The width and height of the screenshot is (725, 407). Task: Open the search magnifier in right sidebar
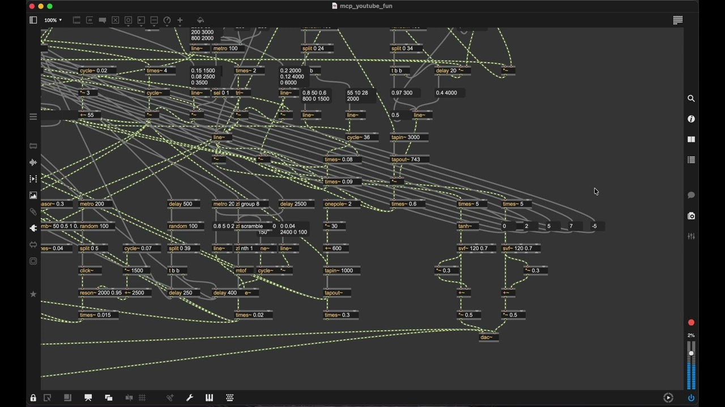click(x=691, y=98)
